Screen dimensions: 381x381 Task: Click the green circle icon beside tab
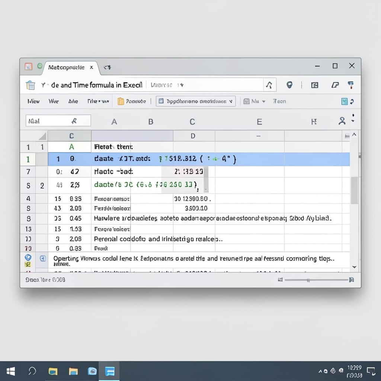point(40,66)
